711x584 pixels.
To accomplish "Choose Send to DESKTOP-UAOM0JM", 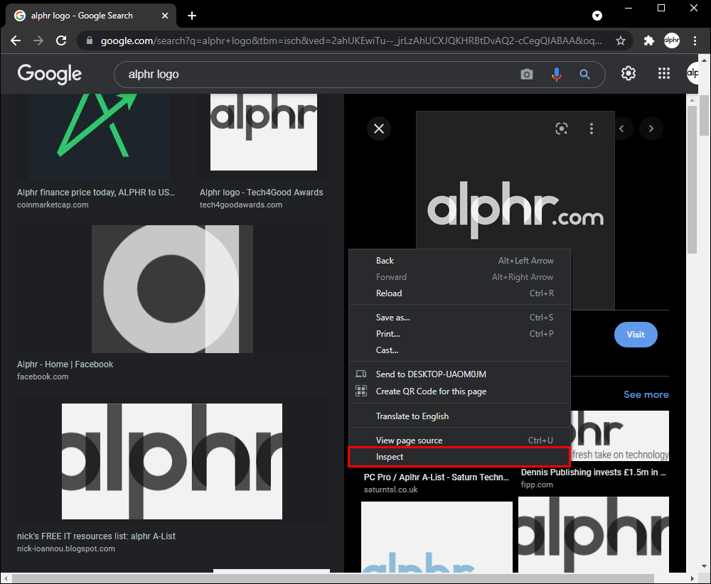I will 459,374.
